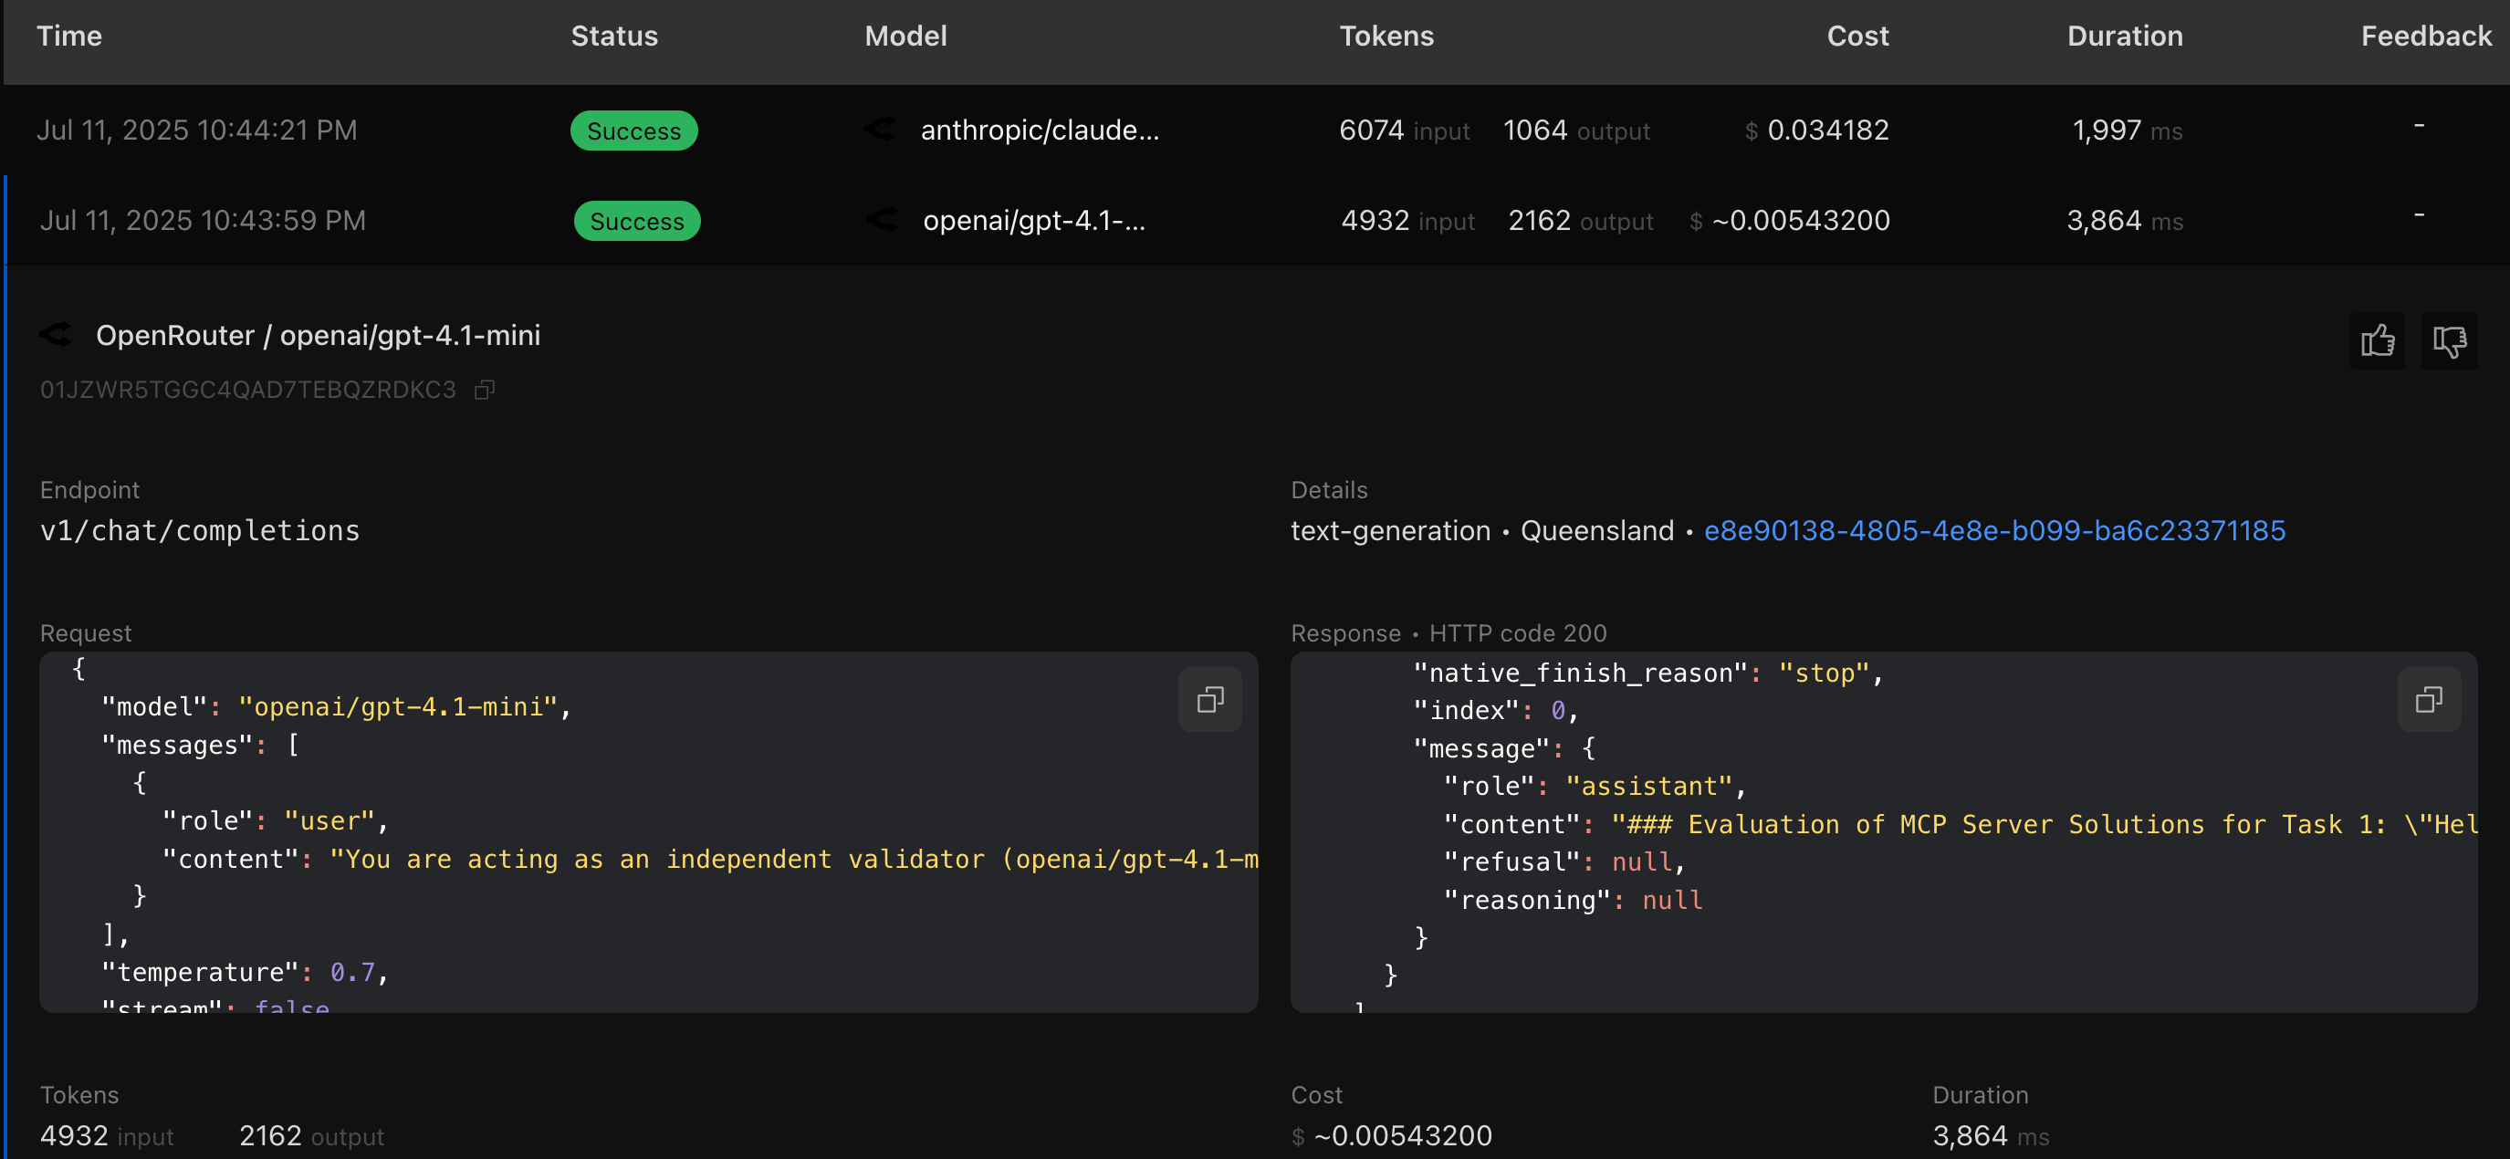
Task: Click the "temperature": 0.7 line
Action: [x=245, y=972]
